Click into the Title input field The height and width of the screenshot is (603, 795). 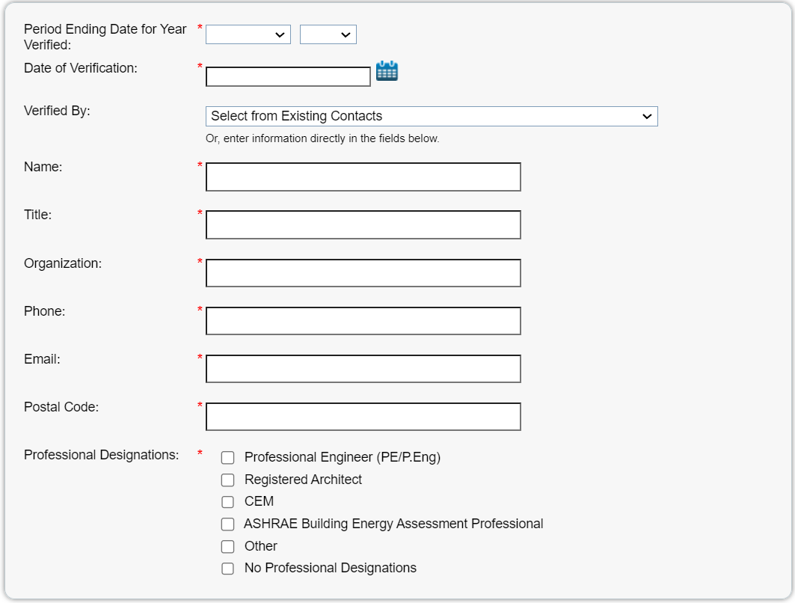363,224
